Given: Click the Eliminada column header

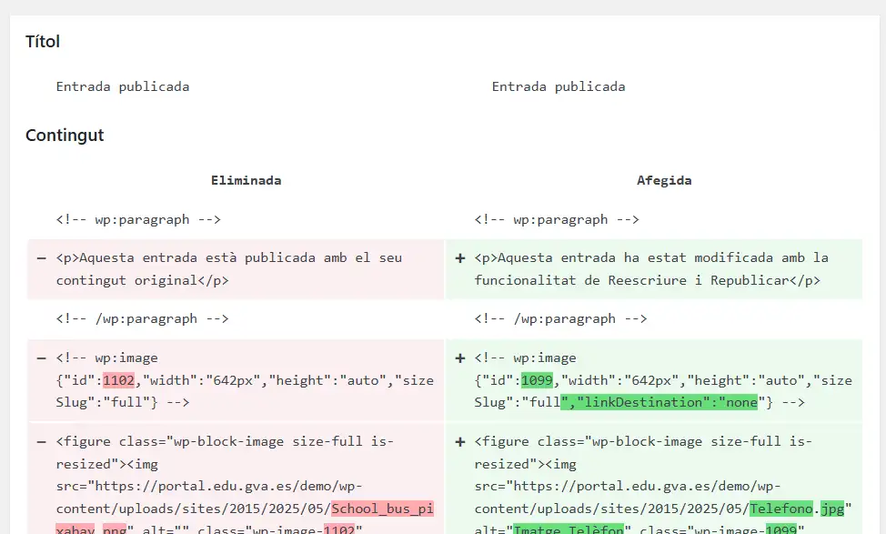Looking at the screenshot, I should pyautogui.click(x=246, y=180).
